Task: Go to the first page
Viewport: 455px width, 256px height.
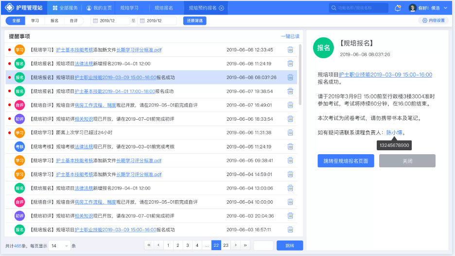Action: (149, 245)
